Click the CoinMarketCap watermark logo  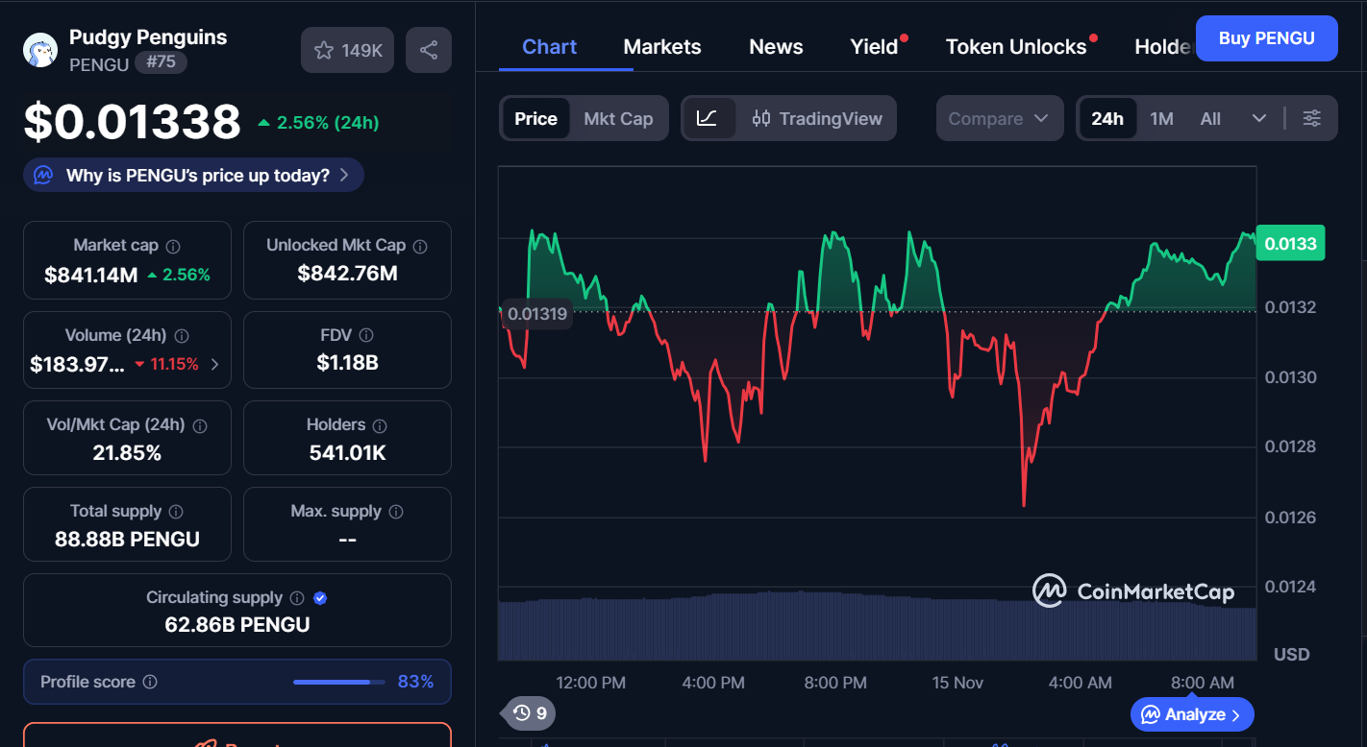pyautogui.click(x=1134, y=592)
